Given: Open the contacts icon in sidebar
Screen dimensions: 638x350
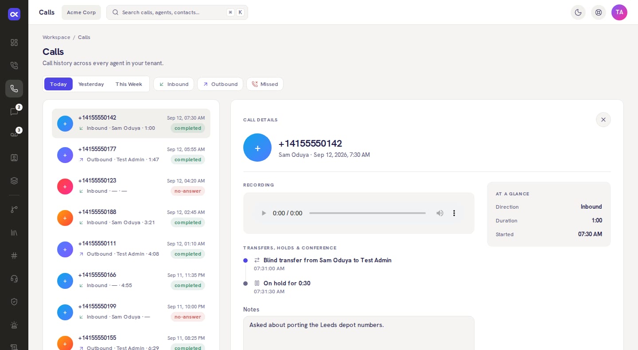Looking at the screenshot, I should click(14, 158).
